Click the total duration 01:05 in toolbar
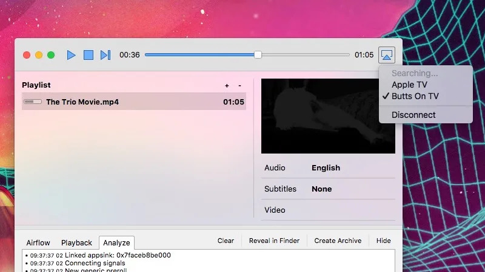This screenshot has width=485, height=272. [x=364, y=55]
